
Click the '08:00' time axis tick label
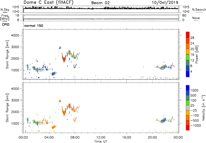[x=75, y=138]
